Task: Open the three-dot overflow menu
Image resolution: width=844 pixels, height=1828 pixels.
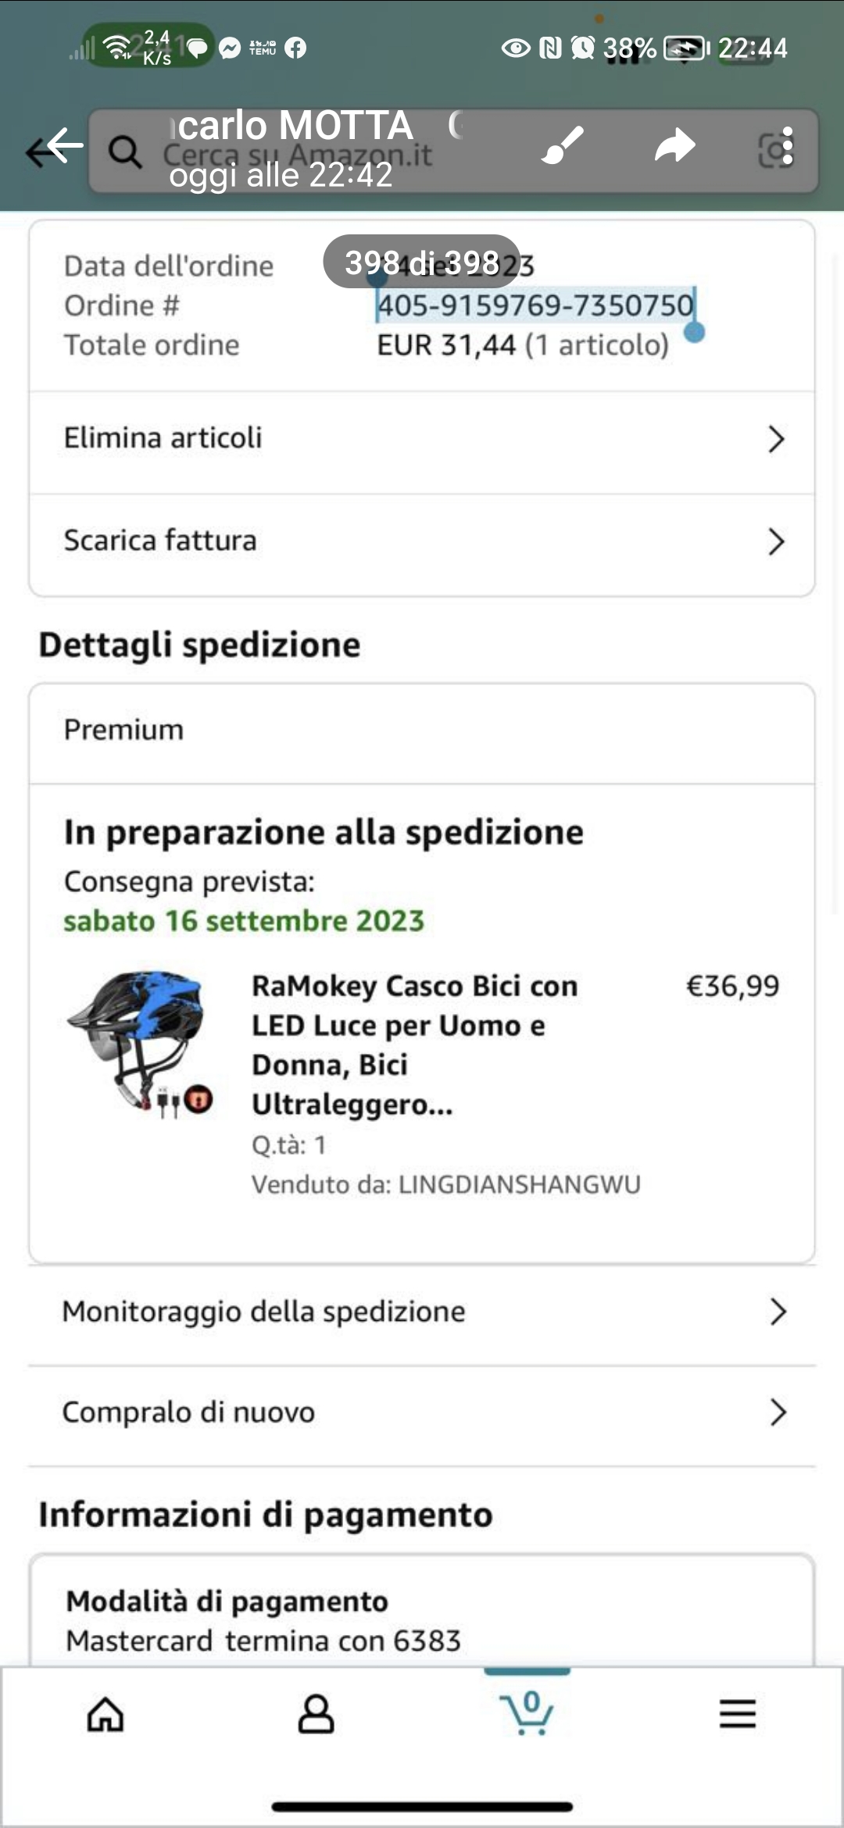Action: [788, 147]
